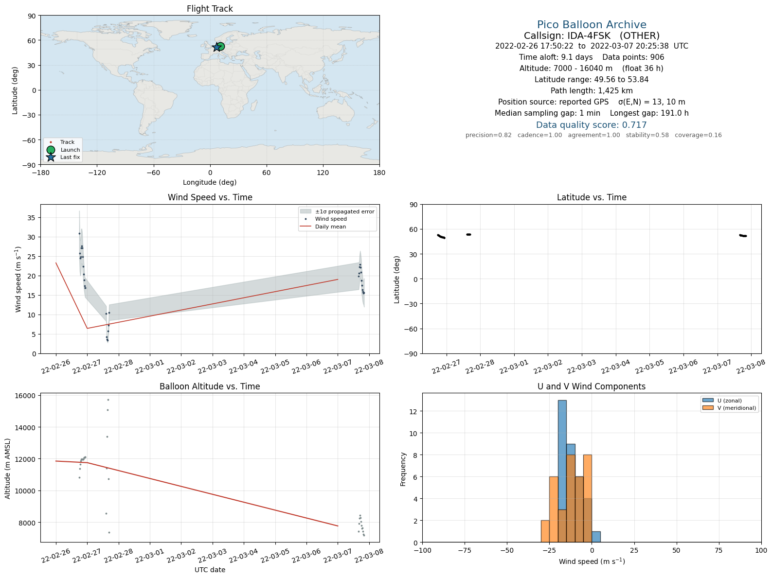
Task: Click the 2022-02-26 17:50:22 to 2022-03-07 UTC date range
Action: pyautogui.click(x=592, y=46)
